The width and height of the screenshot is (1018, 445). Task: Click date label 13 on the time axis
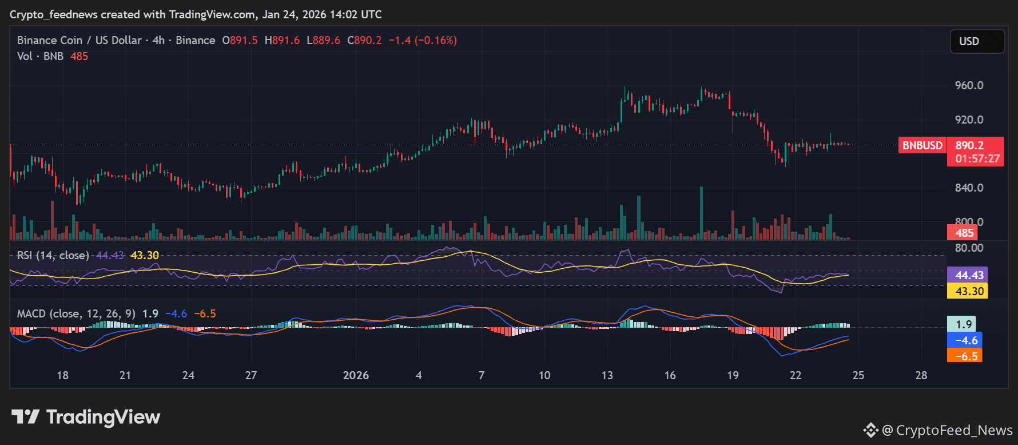pyautogui.click(x=607, y=375)
